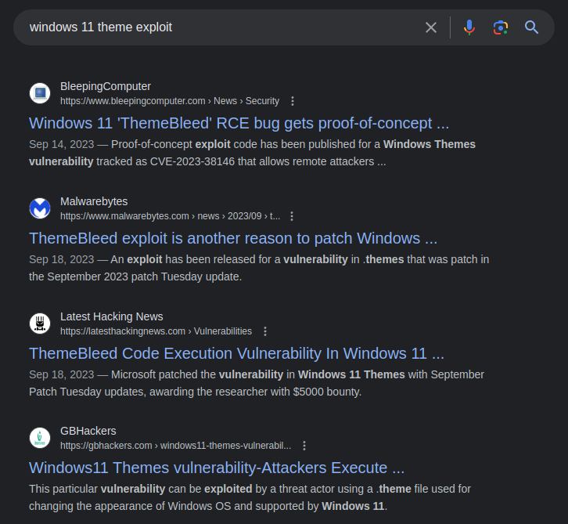Click the GBHackers site favicon
This screenshot has height=524, width=568.
click(x=40, y=438)
